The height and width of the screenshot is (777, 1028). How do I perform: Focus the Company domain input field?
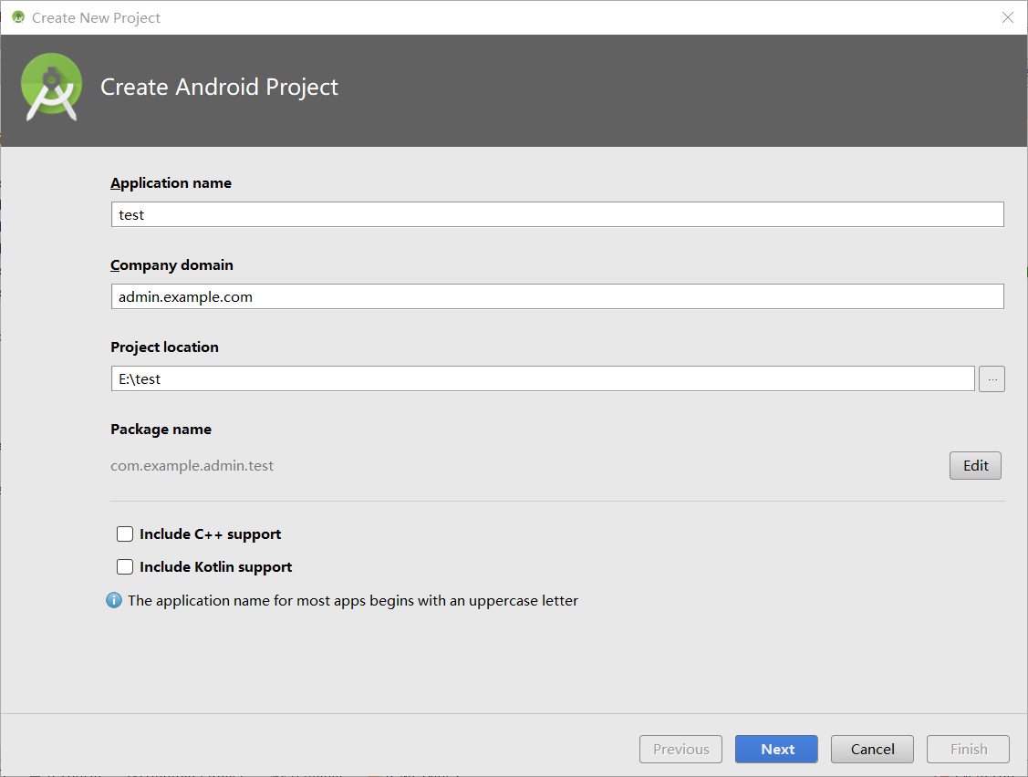pyautogui.click(x=556, y=296)
